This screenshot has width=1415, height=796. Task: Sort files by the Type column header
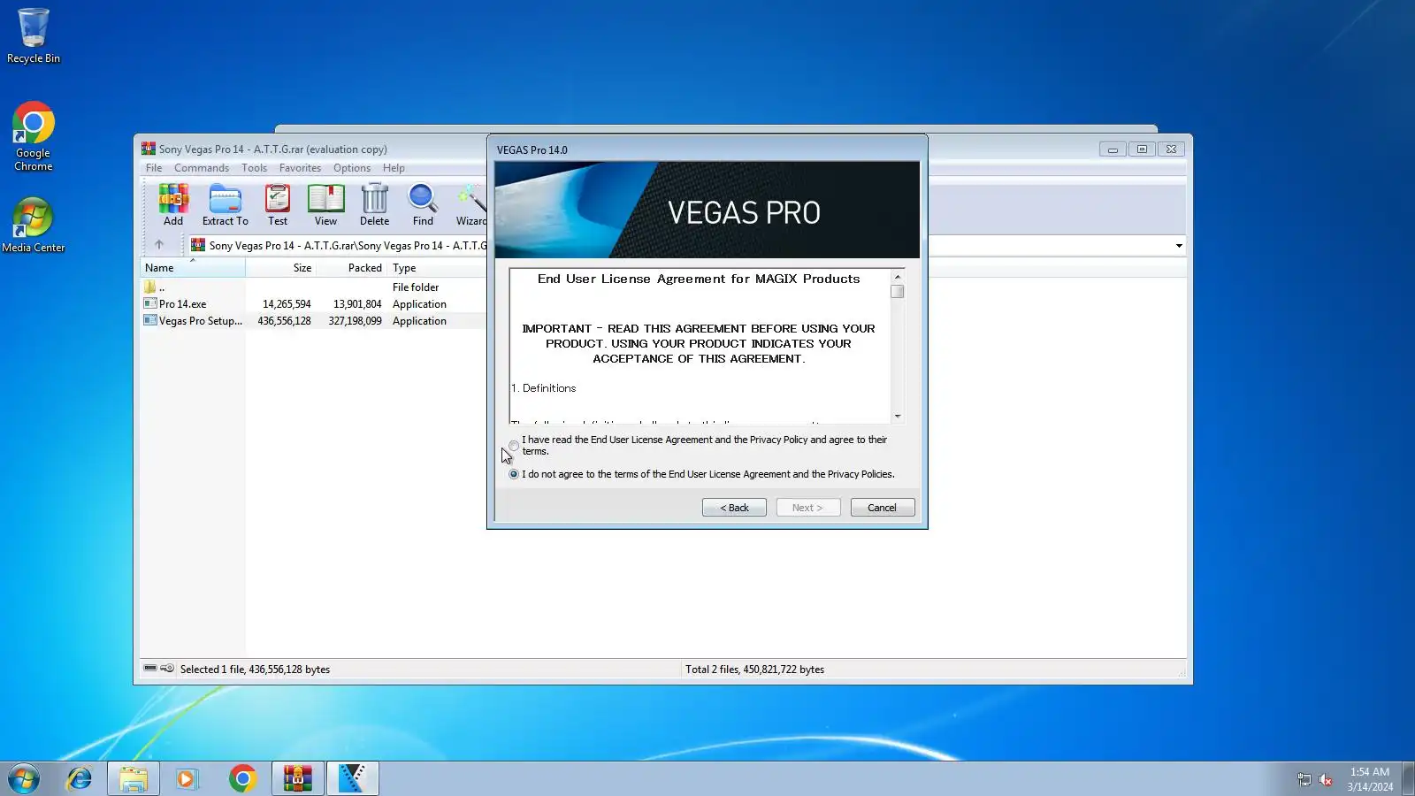click(x=436, y=268)
